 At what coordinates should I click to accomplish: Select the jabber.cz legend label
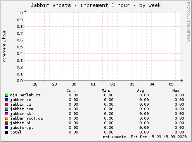coord(21,100)
